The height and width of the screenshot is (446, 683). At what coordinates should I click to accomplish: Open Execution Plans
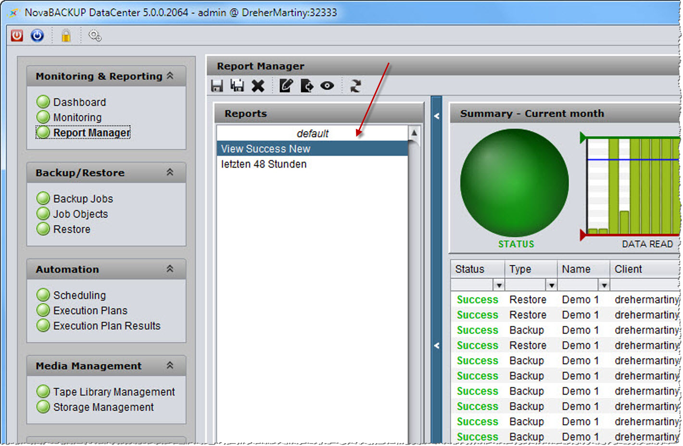click(90, 311)
